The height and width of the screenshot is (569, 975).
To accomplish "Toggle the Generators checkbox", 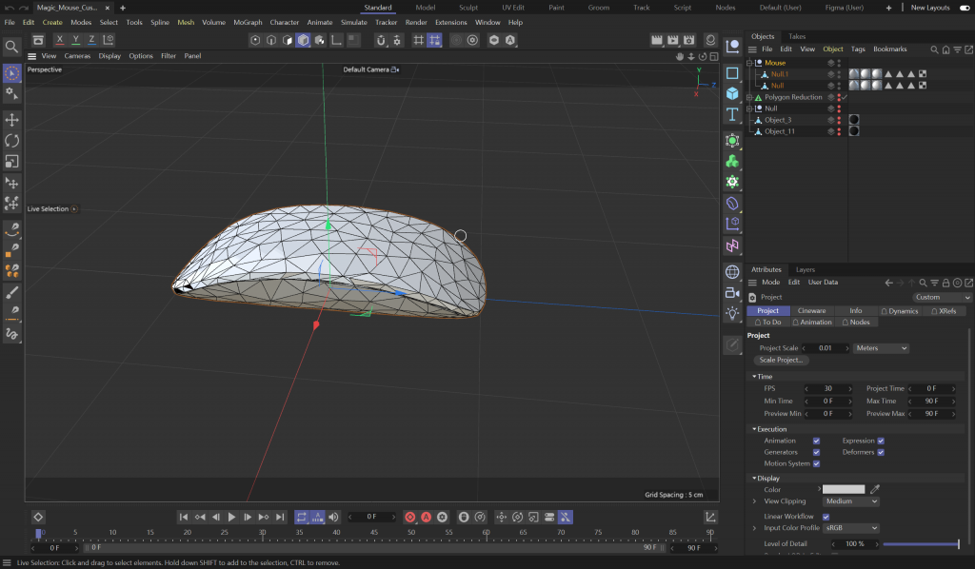I will tap(816, 452).
